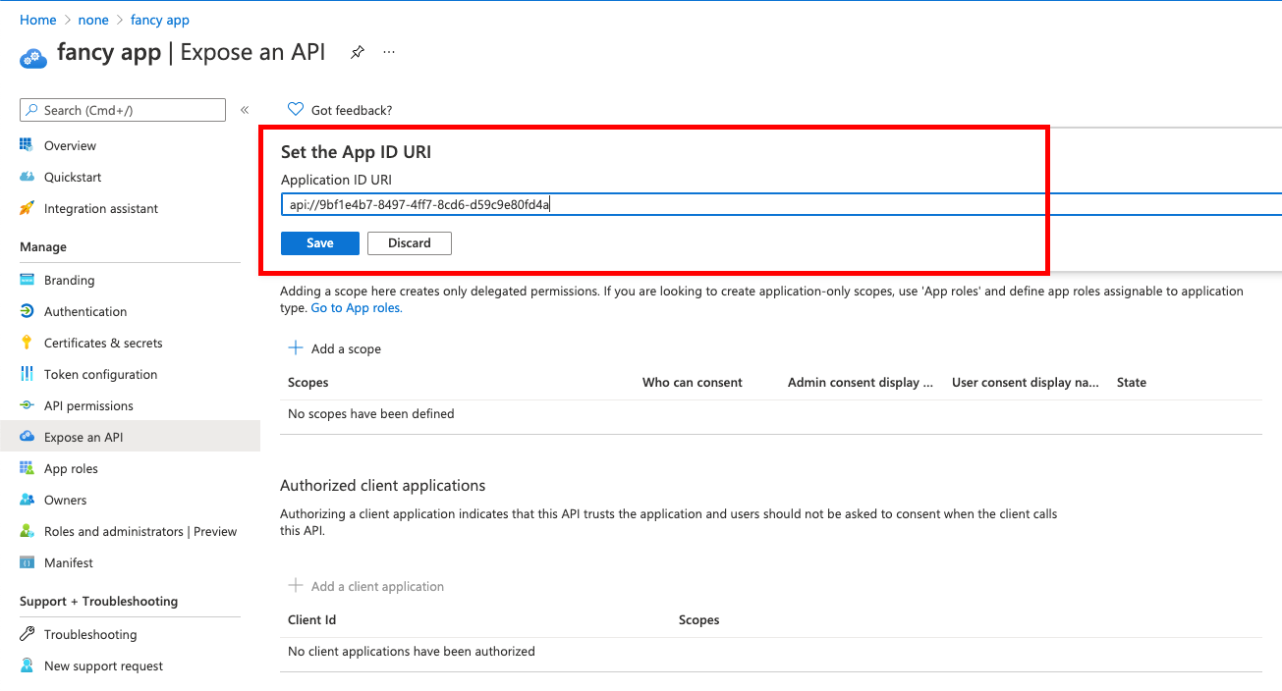The image size is (1282, 691).
Task: Open the Overview page icon
Action: [x=29, y=145]
